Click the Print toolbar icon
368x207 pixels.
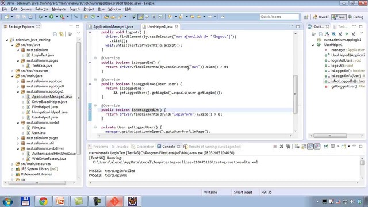pyautogui.click(x=30, y=17)
